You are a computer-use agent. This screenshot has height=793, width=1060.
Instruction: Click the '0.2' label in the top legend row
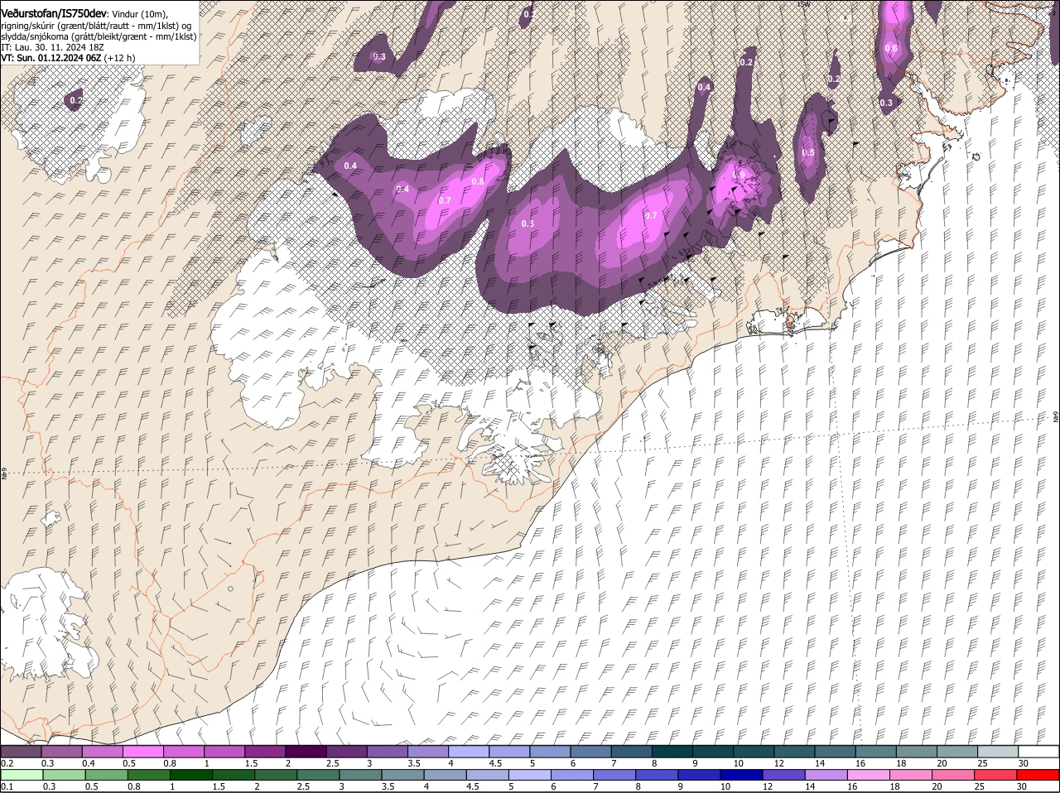pos(7,763)
